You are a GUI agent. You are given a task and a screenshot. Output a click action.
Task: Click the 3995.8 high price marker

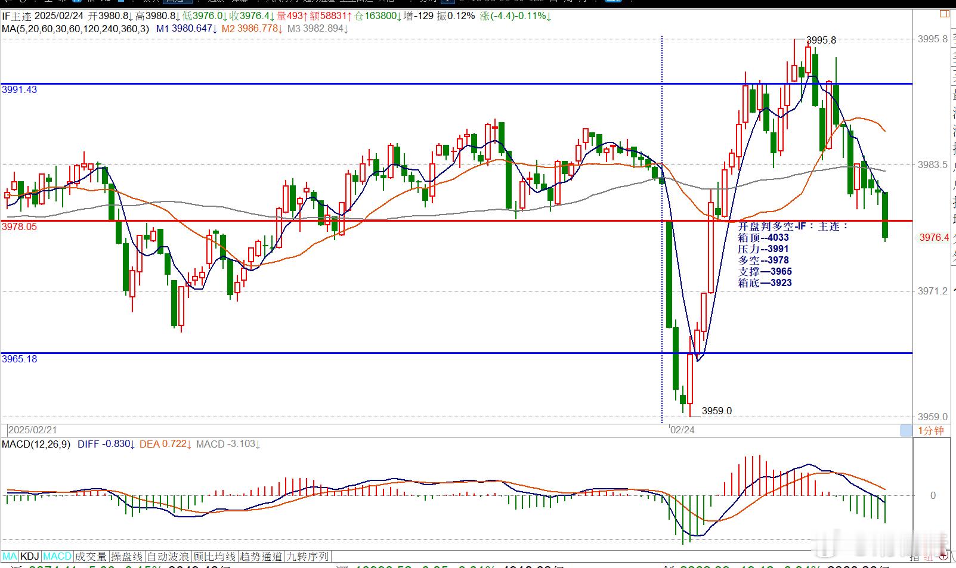821,40
